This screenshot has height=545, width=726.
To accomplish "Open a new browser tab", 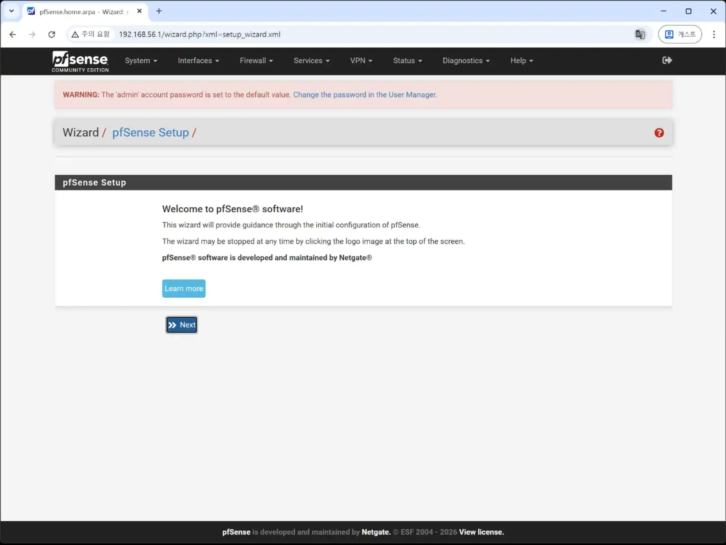I will tap(159, 11).
